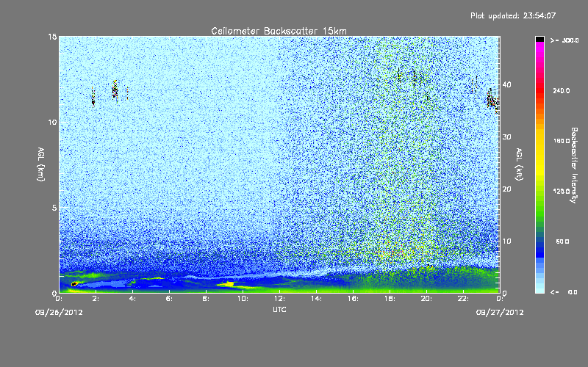
Task: Click the colorbar value 60.0
Action: [562, 241]
